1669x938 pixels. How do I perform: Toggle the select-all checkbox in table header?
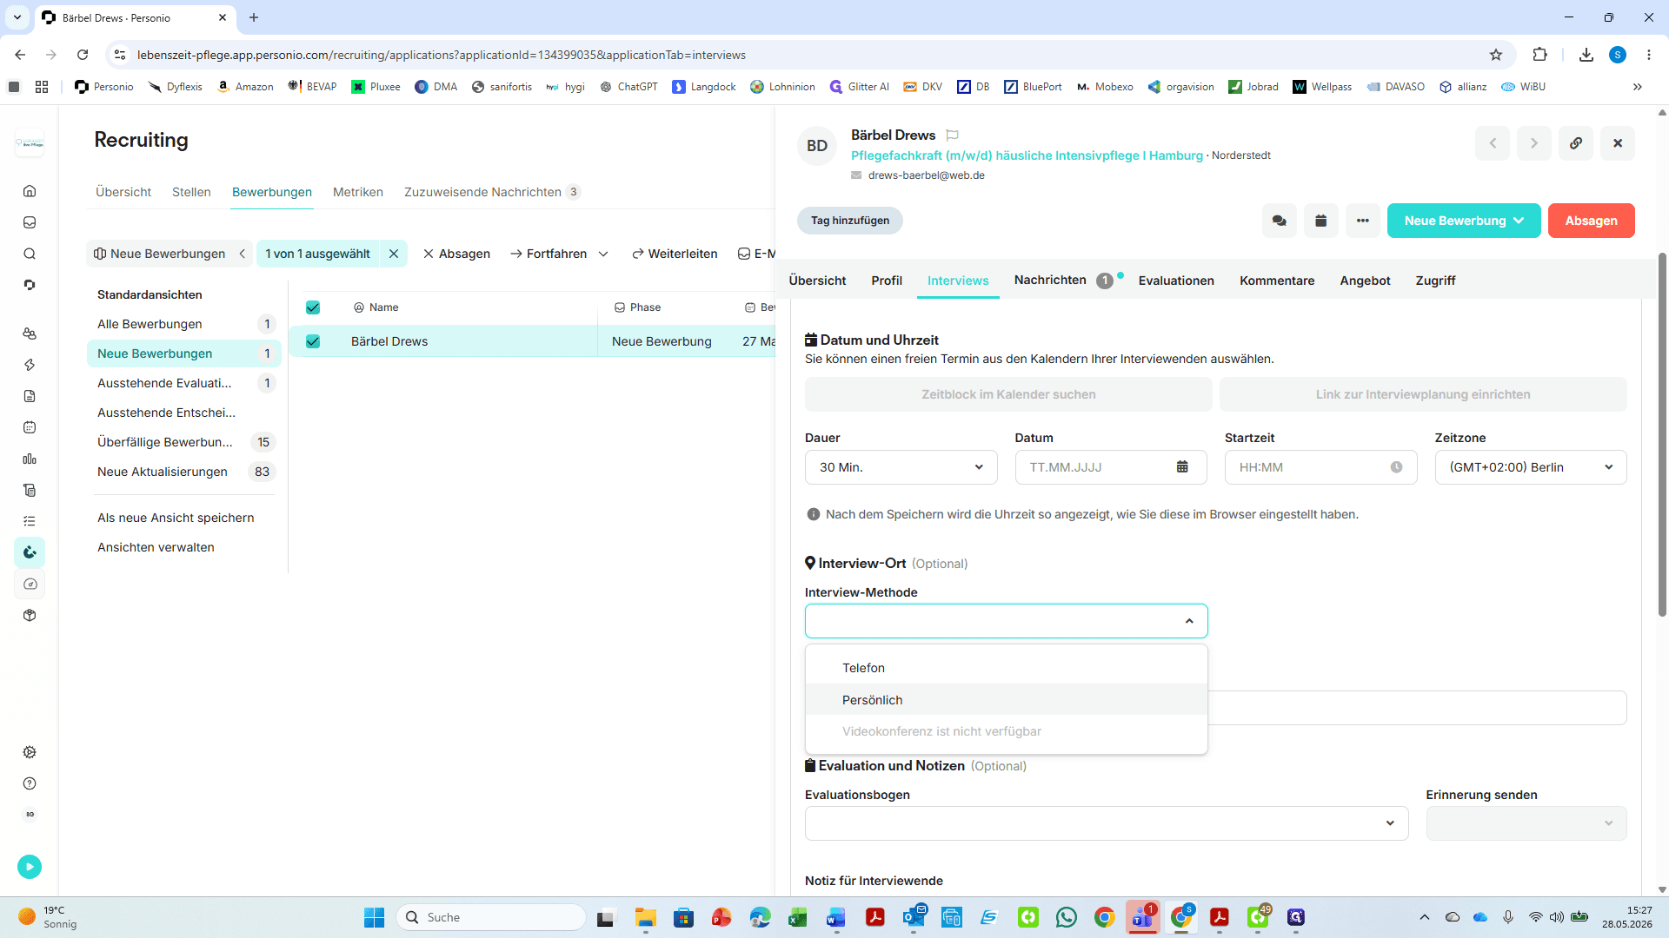coord(313,307)
